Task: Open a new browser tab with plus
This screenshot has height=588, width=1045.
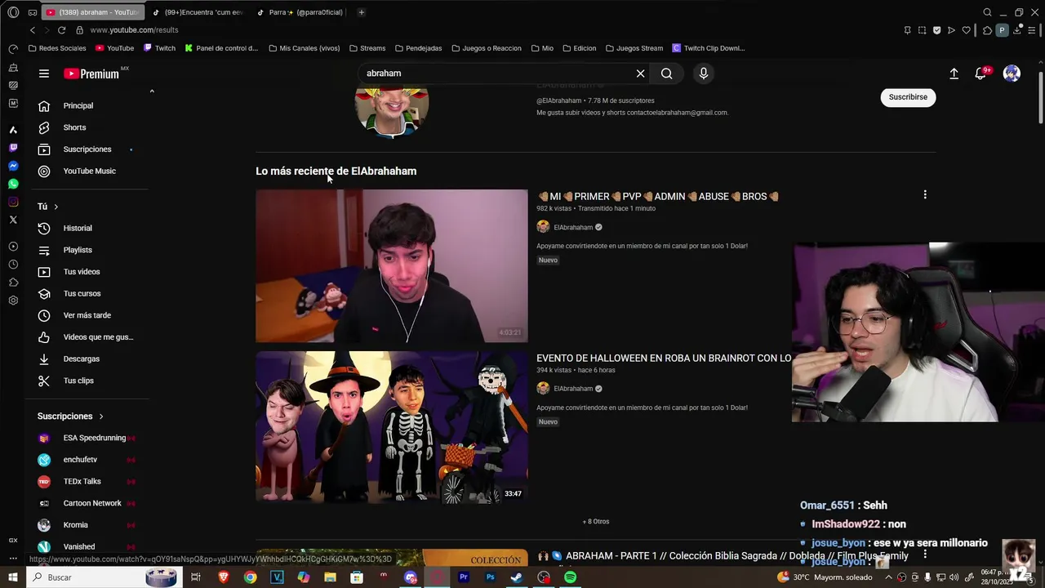Action: click(x=361, y=12)
